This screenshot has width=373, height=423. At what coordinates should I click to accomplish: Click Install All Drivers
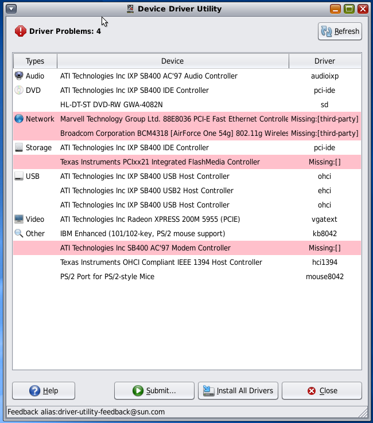tap(238, 391)
